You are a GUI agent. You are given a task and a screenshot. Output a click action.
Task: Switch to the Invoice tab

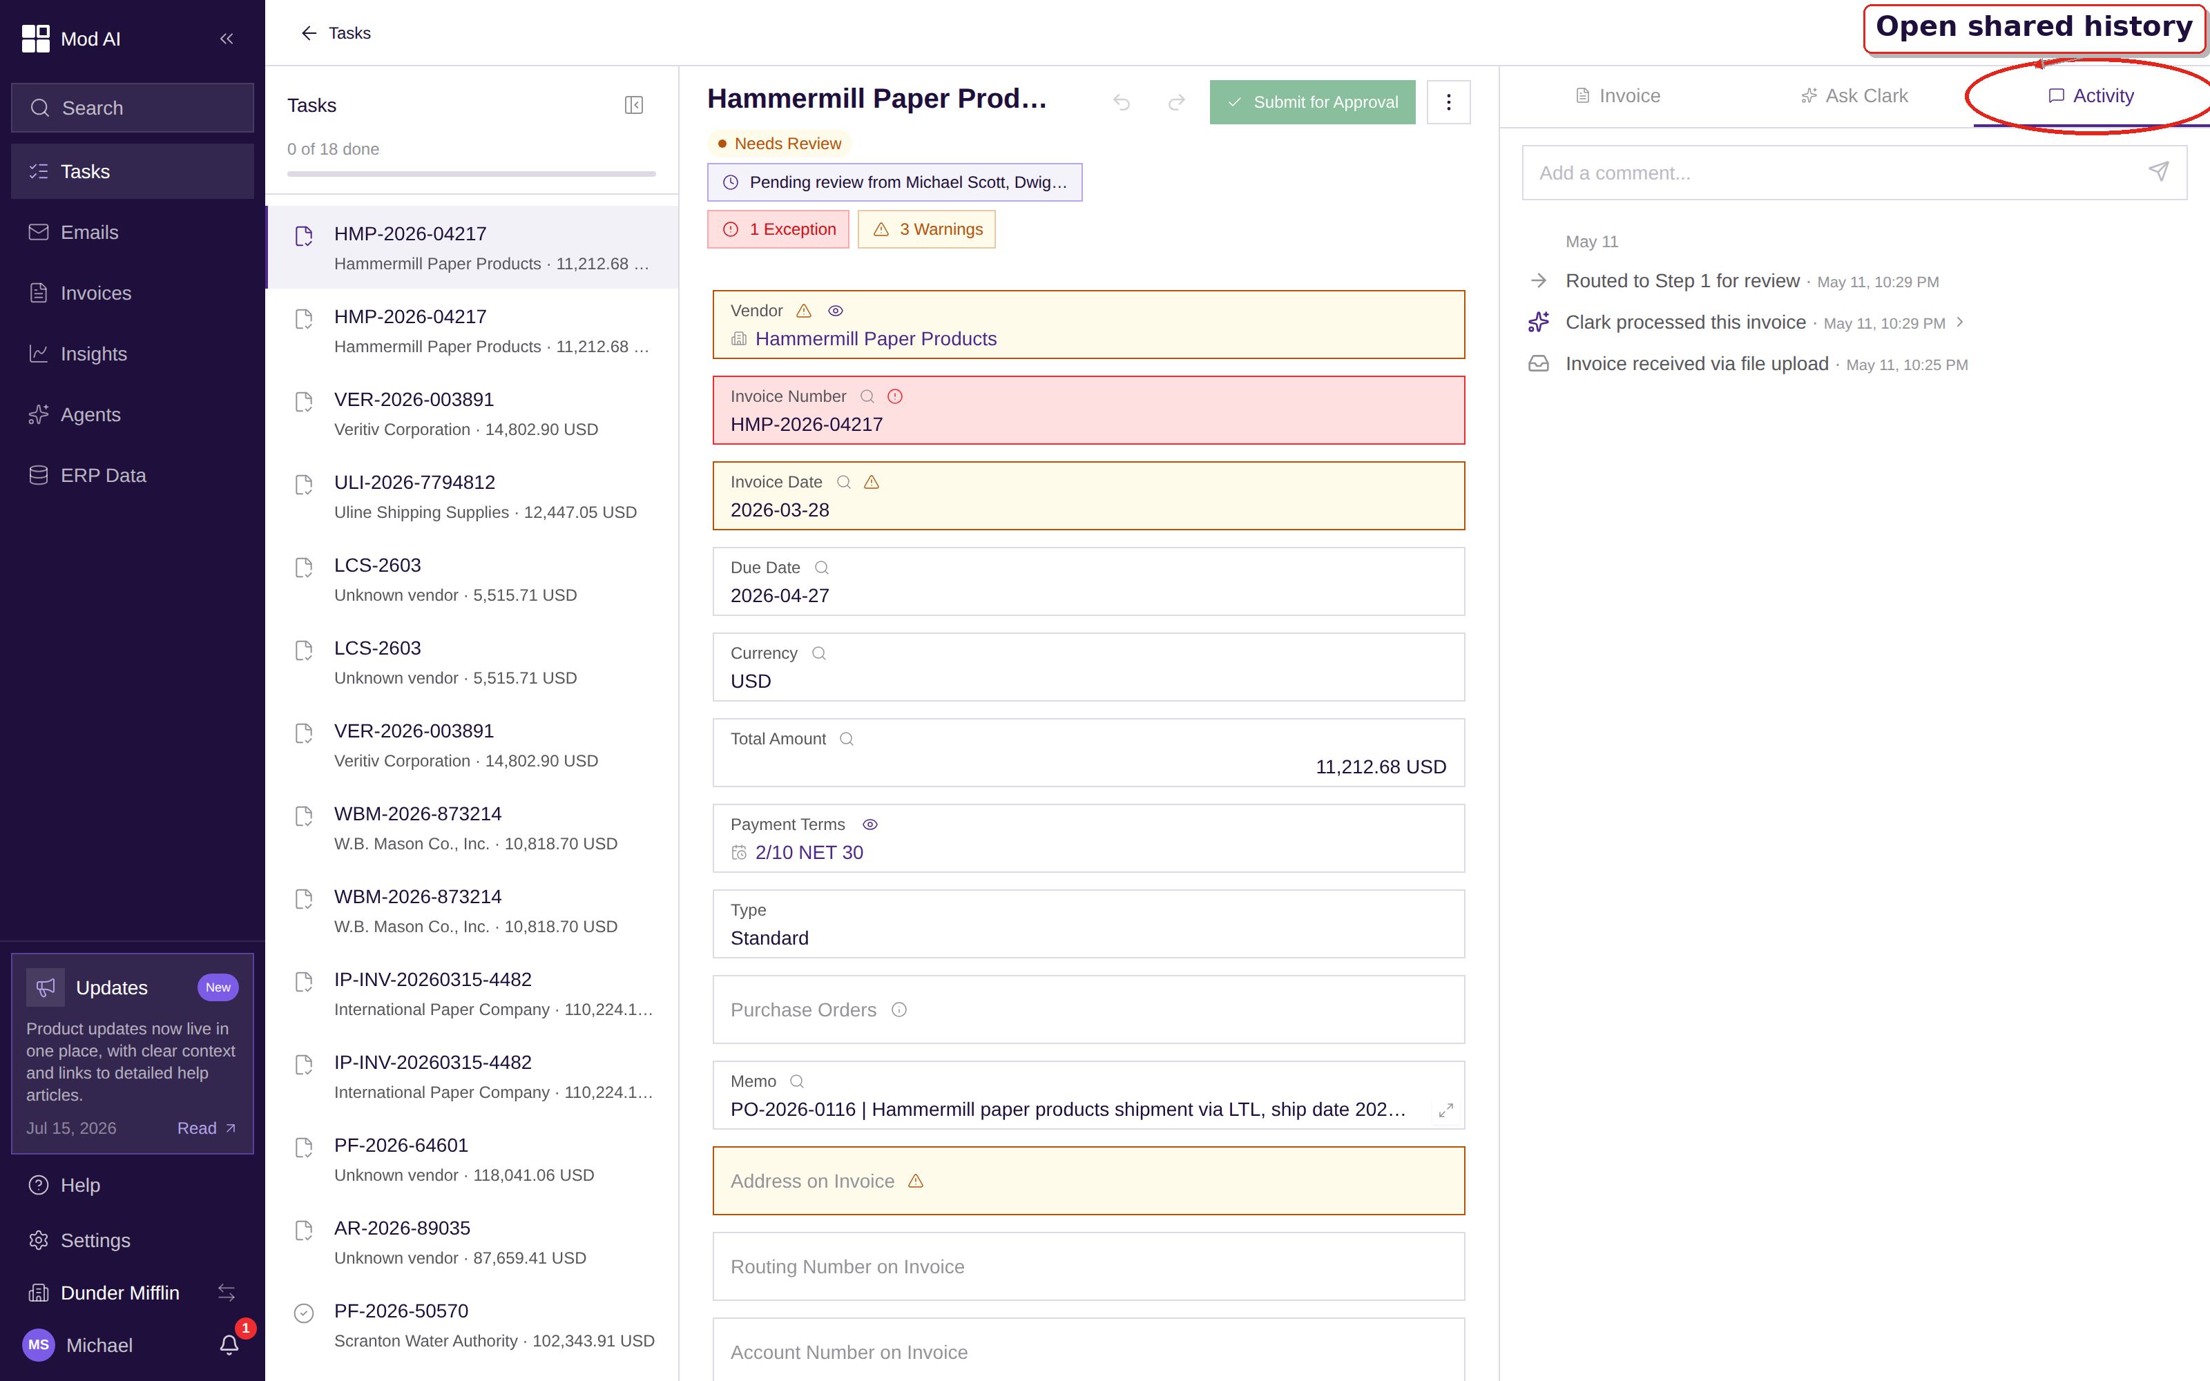tap(1617, 96)
